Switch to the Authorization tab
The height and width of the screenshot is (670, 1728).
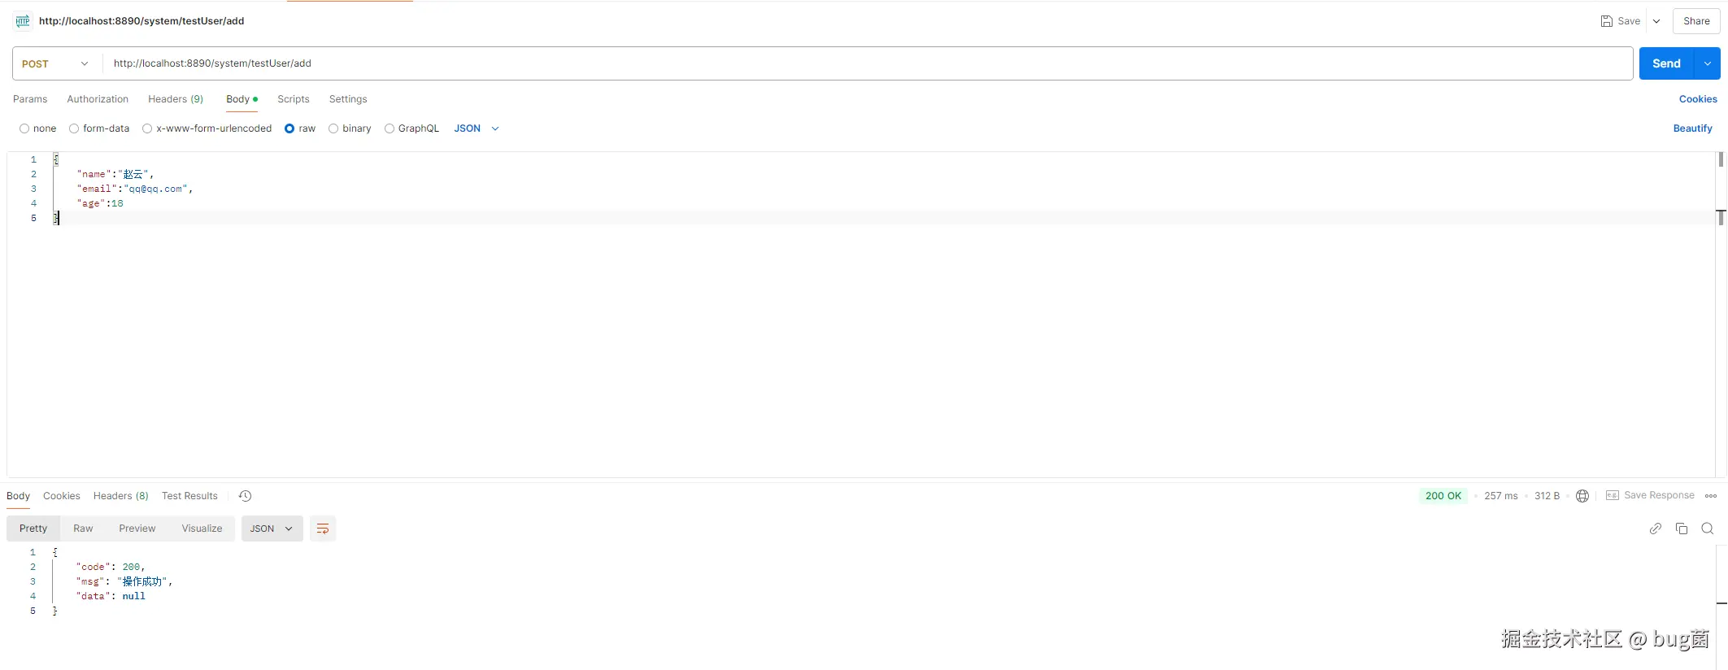tap(98, 99)
